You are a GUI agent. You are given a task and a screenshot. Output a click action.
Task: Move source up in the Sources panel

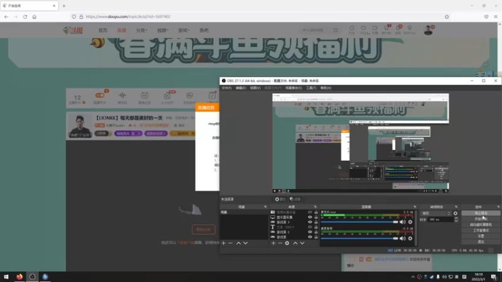pyautogui.click(x=295, y=243)
